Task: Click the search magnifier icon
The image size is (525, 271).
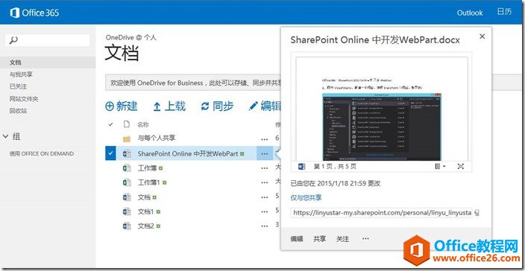Action: pos(13,40)
